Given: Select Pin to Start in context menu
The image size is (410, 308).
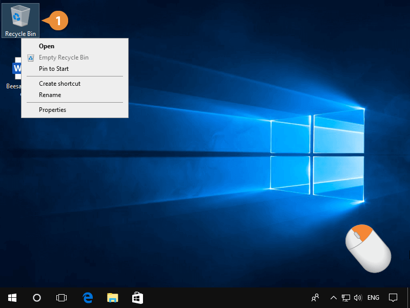Looking at the screenshot, I should coord(54,69).
